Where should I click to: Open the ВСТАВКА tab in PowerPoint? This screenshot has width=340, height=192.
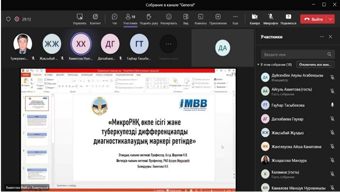click(x=48, y=74)
